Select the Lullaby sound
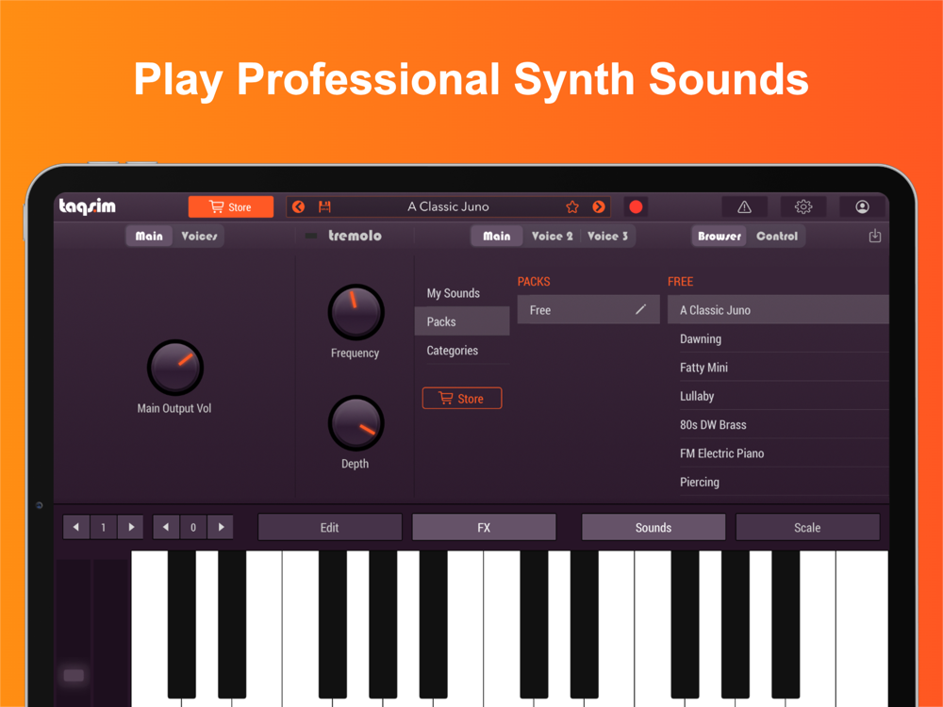943x707 pixels. tap(778, 396)
